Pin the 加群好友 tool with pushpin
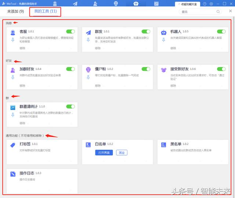This screenshot has height=198, width=235. pos(13,77)
